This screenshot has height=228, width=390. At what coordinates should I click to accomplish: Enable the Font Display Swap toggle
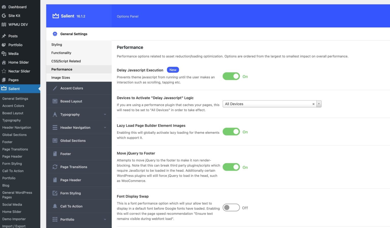coord(231,207)
